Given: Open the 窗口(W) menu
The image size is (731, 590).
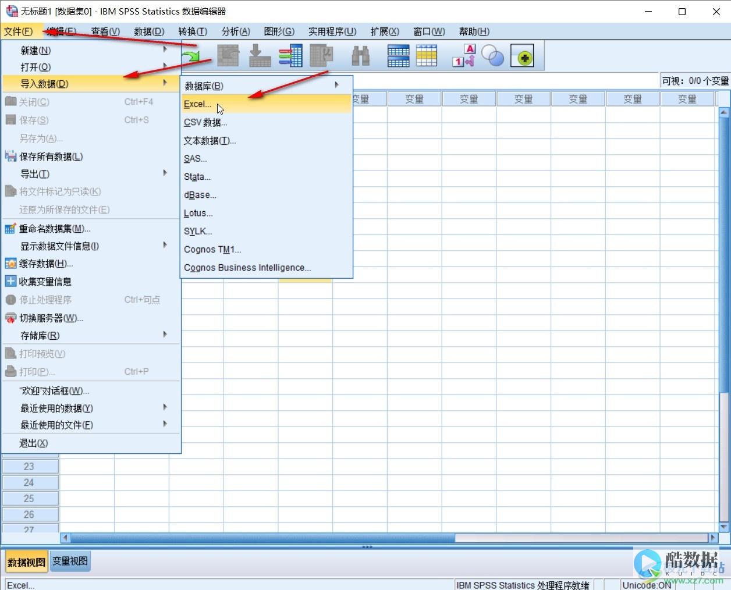Looking at the screenshot, I should [429, 31].
